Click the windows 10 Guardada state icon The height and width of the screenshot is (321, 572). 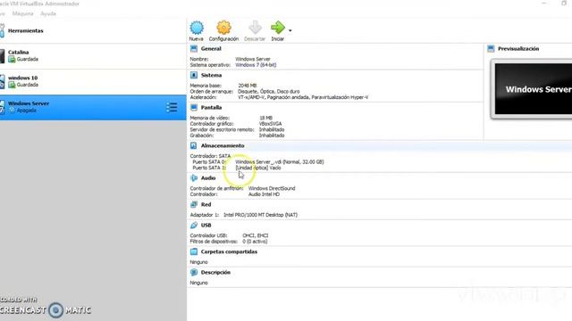point(12,85)
